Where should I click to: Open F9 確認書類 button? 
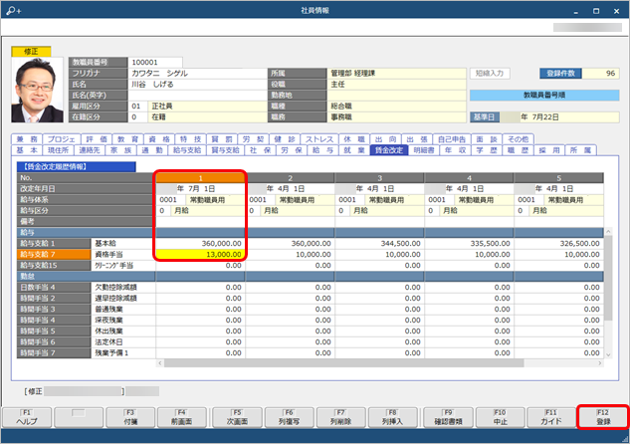[x=448, y=417]
